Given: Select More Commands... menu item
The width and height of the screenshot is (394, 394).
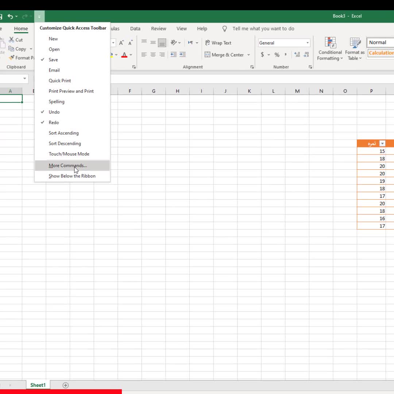Looking at the screenshot, I should 68,166.
